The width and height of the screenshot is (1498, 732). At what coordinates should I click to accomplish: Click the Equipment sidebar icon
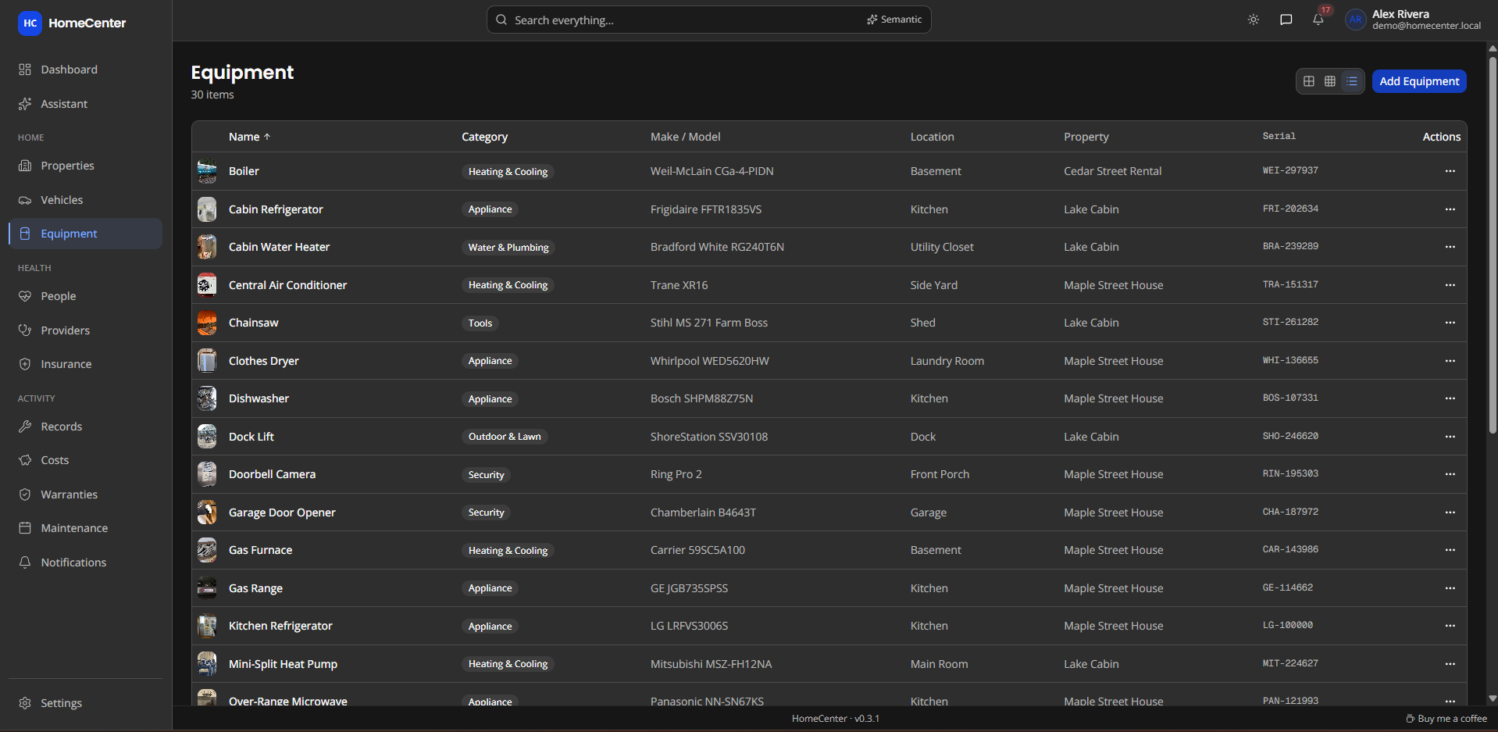tap(25, 234)
